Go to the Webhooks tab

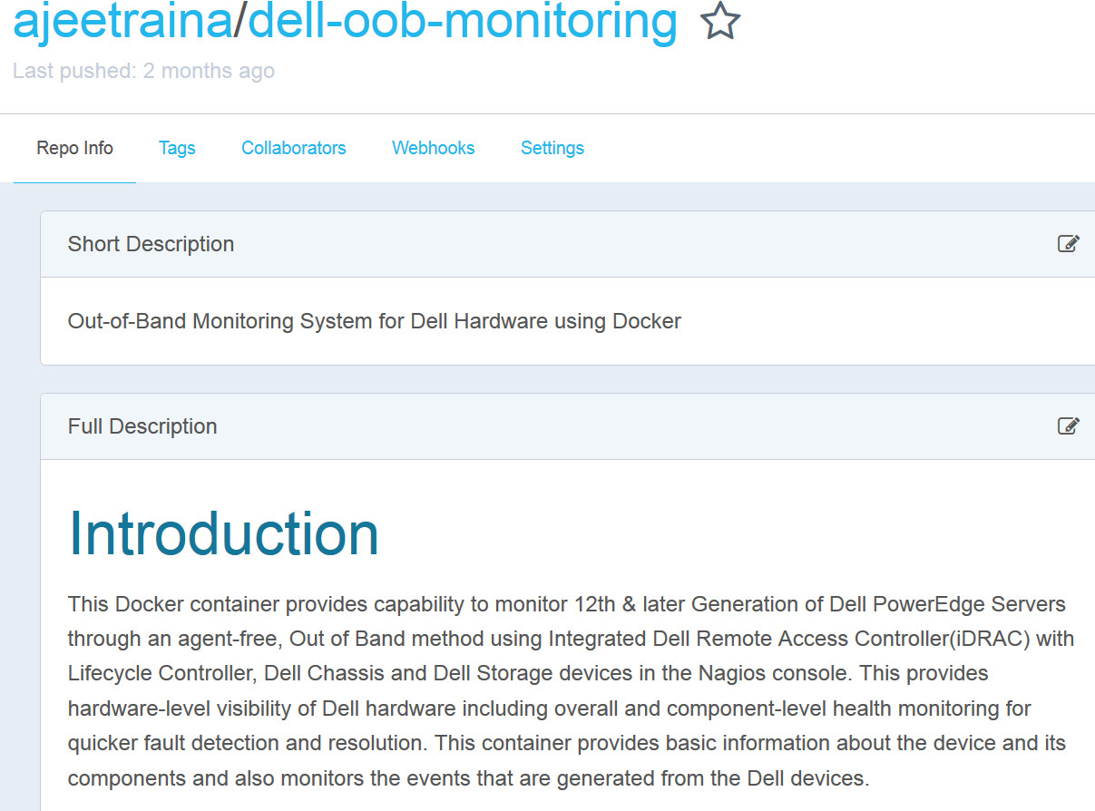(433, 148)
